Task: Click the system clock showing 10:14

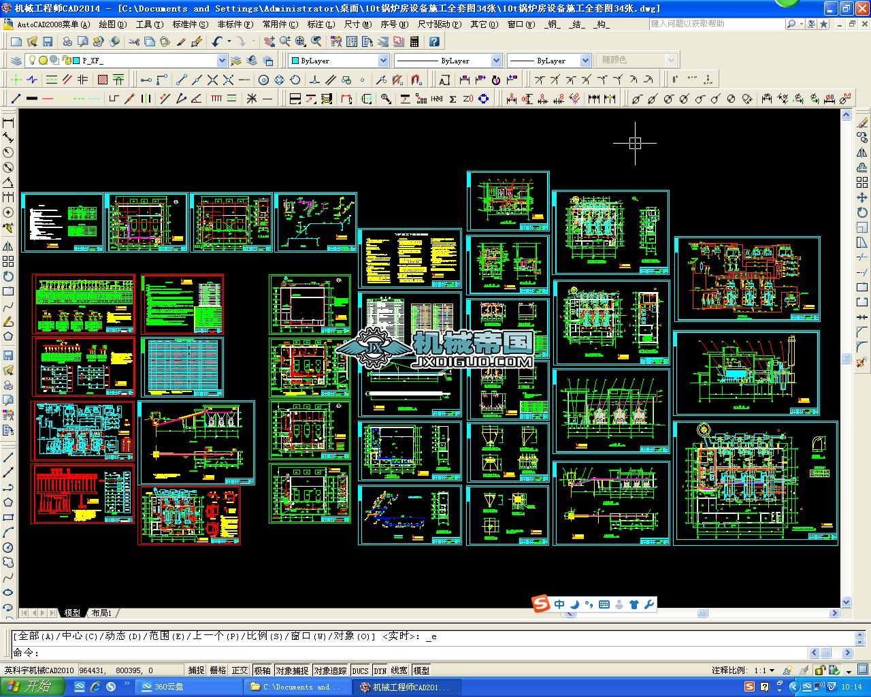Action: pos(851,687)
